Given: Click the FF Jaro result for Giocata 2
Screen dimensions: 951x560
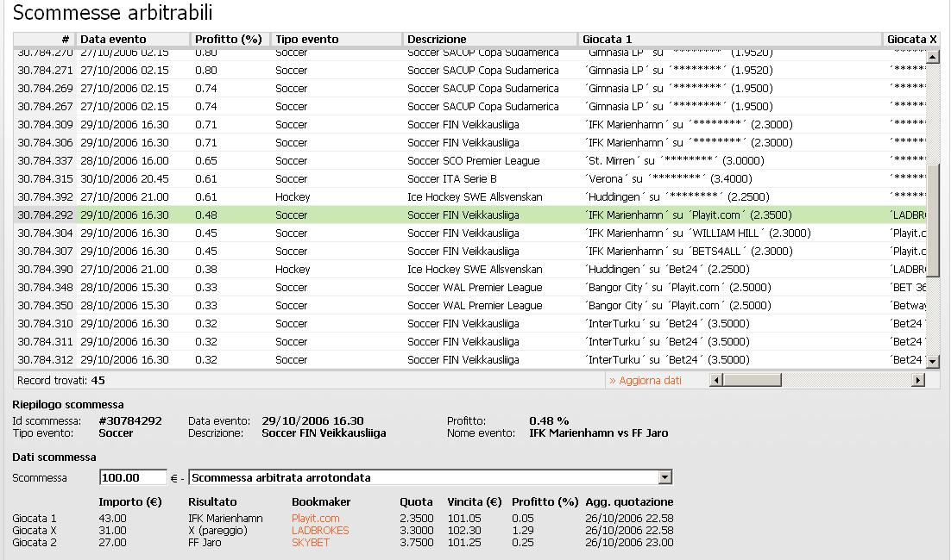Looking at the screenshot, I should tap(205, 543).
